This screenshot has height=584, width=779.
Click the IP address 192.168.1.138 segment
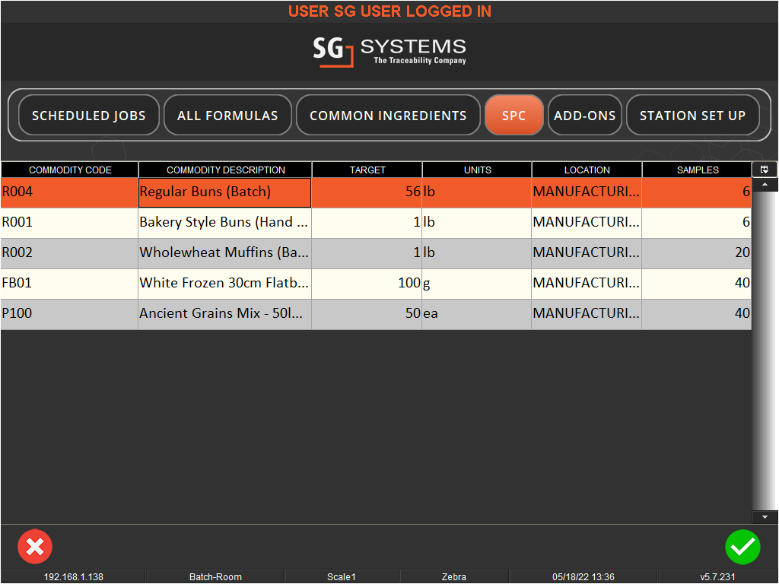[x=73, y=576]
